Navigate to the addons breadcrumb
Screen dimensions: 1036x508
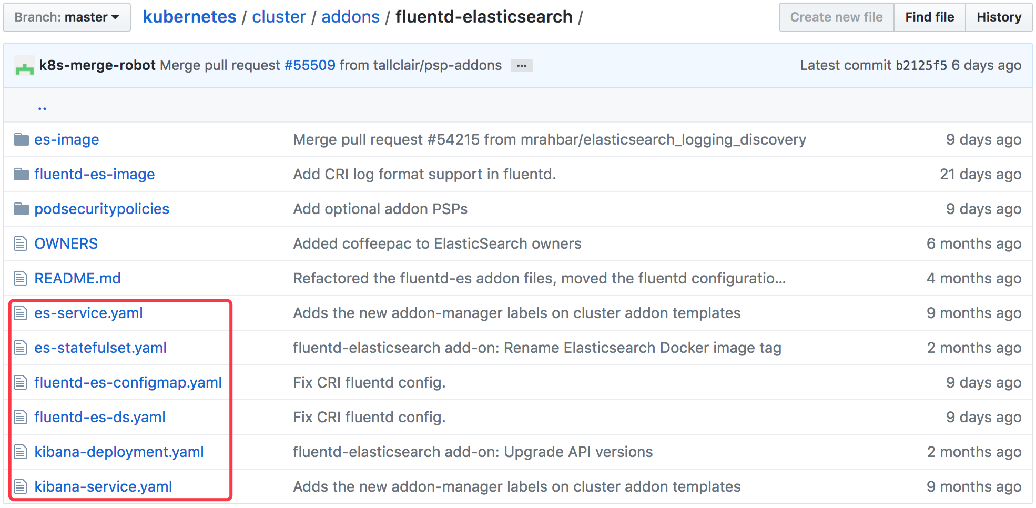[x=350, y=17]
